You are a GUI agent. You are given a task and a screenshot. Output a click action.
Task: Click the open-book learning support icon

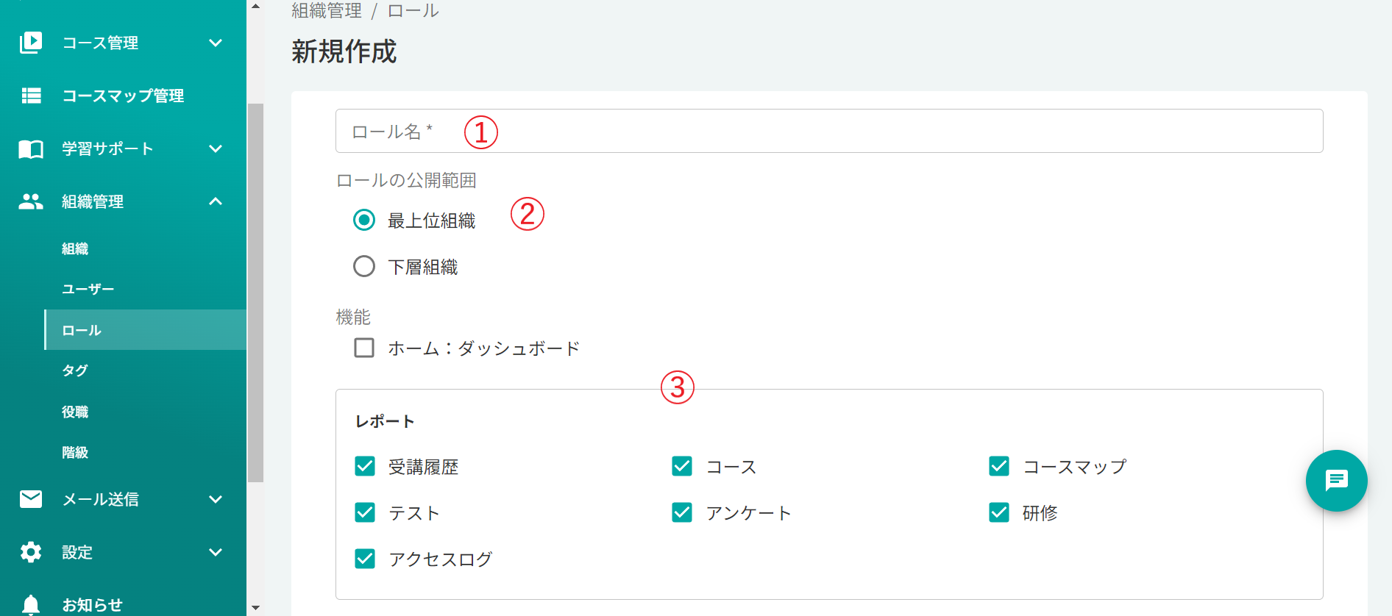click(31, 149)
